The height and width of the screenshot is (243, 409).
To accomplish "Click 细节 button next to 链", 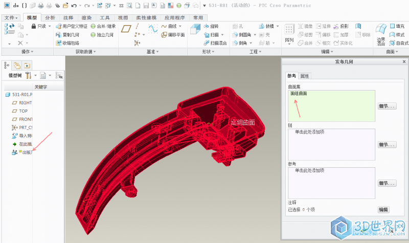I will 387,145.
